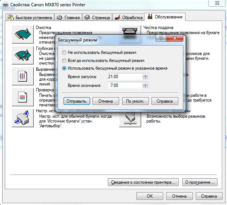Close the Бесшумный режим dialog
The image size is (227, 205).
pyautogui.click(x=174, y=38)
